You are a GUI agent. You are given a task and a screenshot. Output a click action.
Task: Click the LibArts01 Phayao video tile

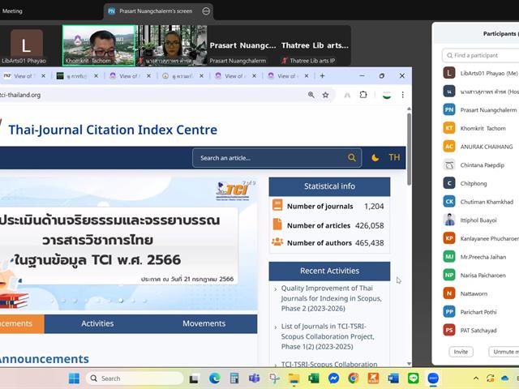tap(31, 45)
